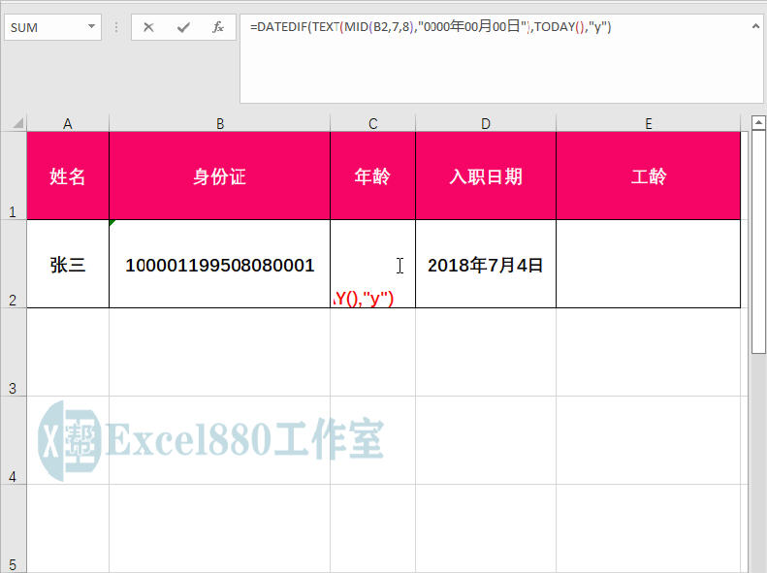Viewport: 767px width, 573px height.
Task: Expand the Name Box dropdown arrow
Action: coord(91,27)
